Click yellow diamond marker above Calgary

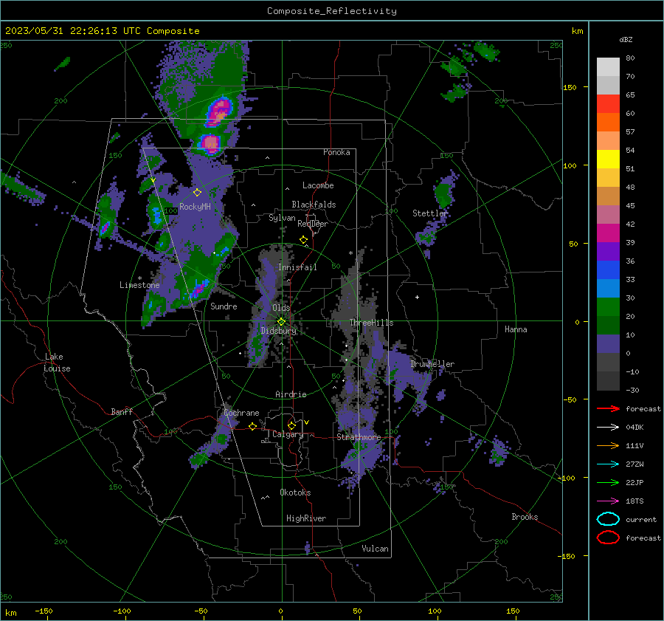(291, 425)
